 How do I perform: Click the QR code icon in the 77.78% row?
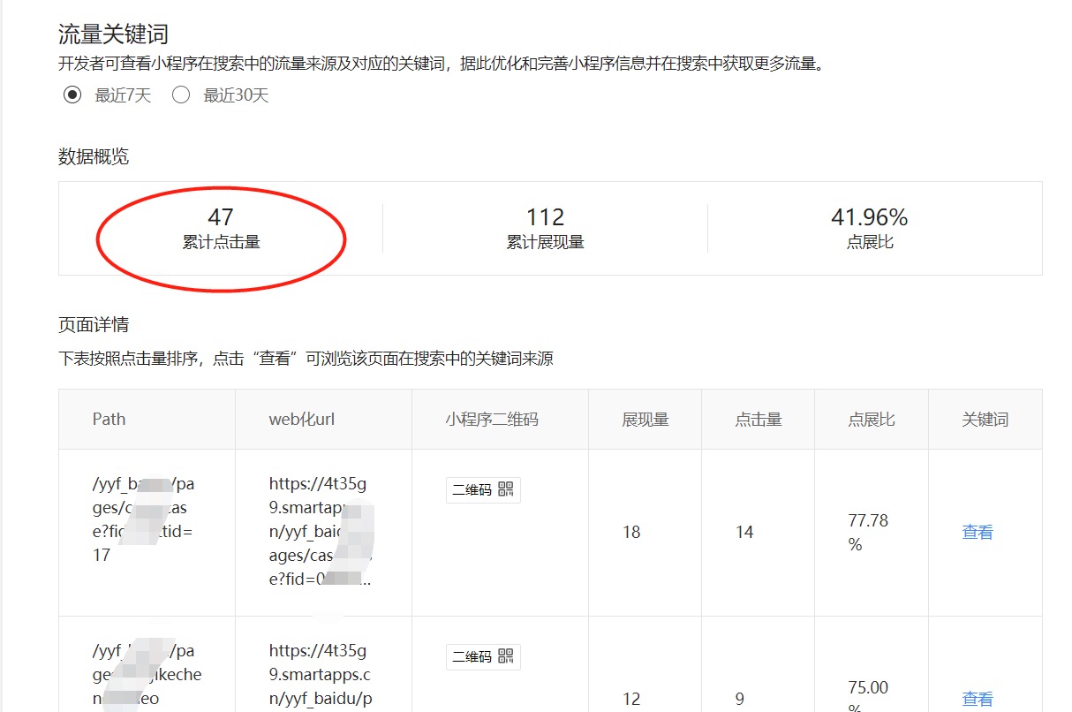[506, 489]
